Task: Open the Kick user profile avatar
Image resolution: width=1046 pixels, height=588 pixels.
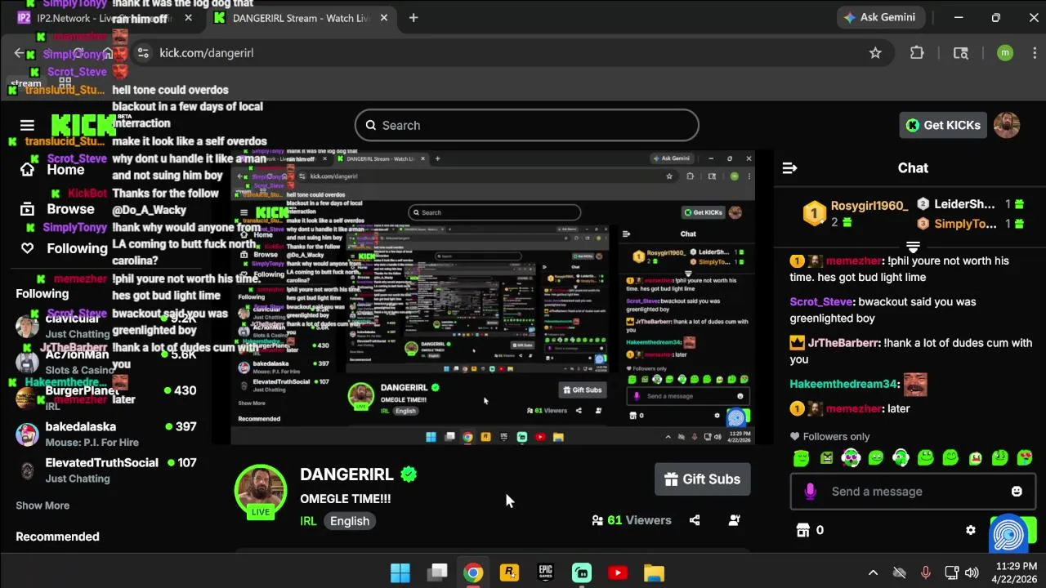Action: (x=1007, y=125)
